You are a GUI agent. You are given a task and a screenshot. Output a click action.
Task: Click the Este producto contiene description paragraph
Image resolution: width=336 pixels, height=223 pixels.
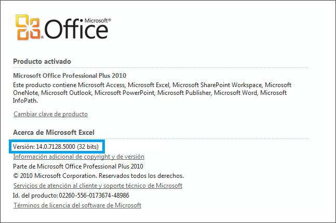[152, 93]
